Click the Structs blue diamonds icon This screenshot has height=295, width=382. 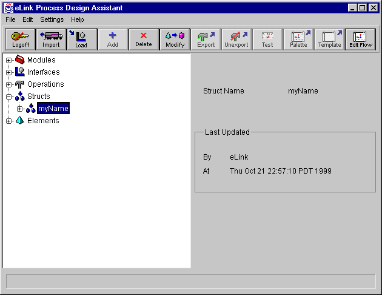click(x=20, y=96)
